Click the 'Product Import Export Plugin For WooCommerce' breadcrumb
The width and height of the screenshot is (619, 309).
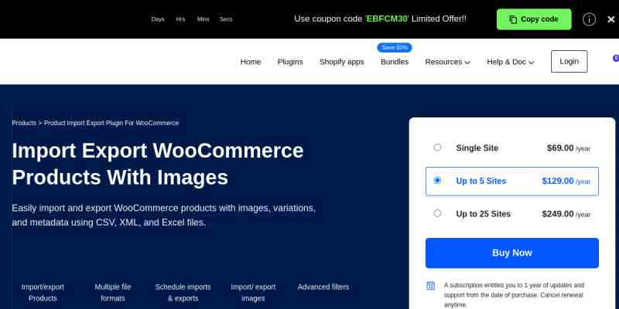coord(111,123)
